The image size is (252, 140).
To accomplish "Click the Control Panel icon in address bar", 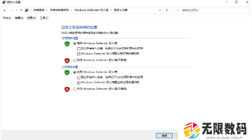I will coord(27,10).
